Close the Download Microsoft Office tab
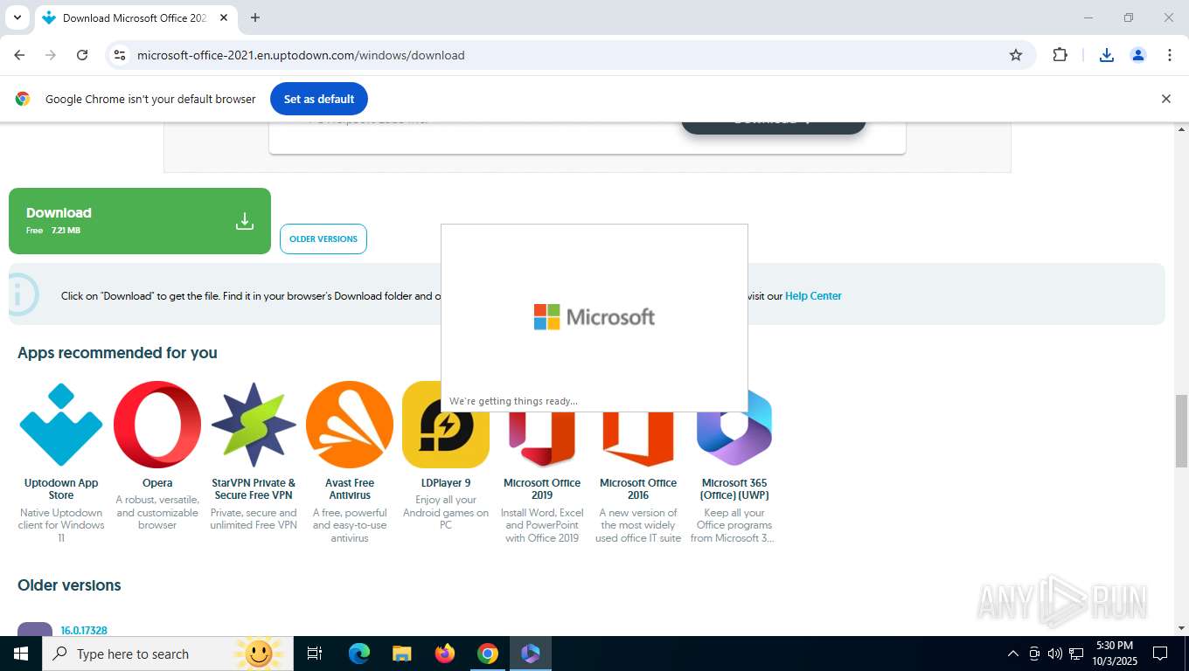This screenshot has height=671, width=1189. tap(224, 17)
